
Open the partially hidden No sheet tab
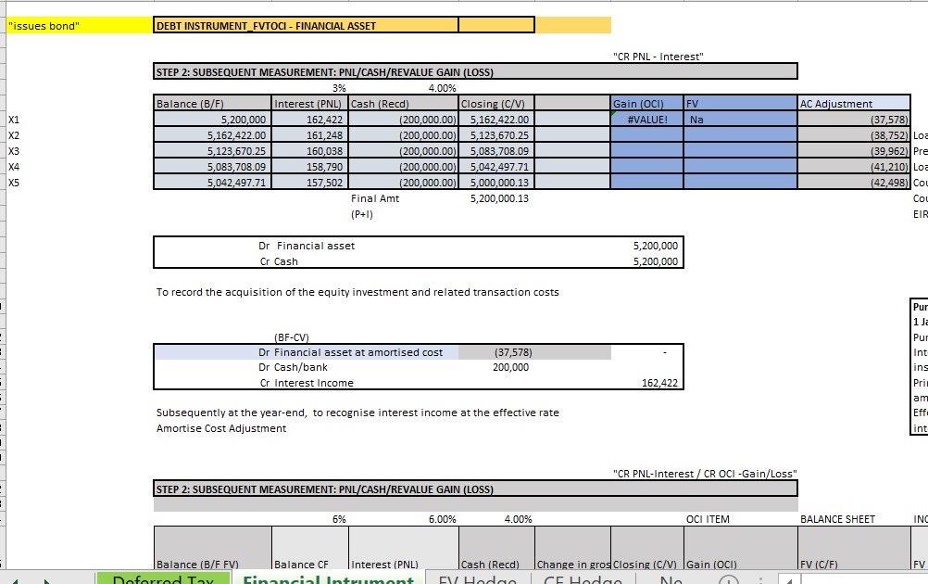[x=670, y=581]
